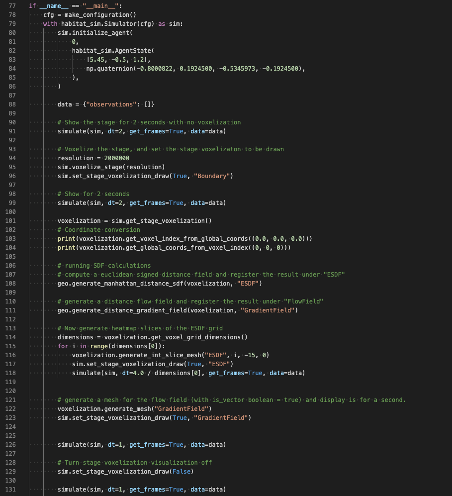Image resolution: width=452 pixels, height=496 pixels.
Task: Click 'habitat_sim.AgentState(' text
Action: coord(113,51)
